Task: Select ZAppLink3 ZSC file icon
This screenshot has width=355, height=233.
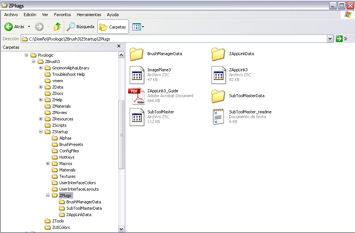Action: [219, 75]
